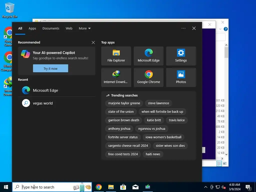Search trending 'ngannou vs joshua'
This screenshot has height=192, width=256.
click(152, 129)
